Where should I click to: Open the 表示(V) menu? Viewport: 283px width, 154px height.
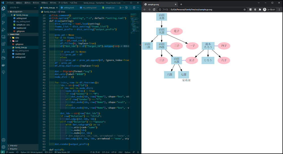36,3
